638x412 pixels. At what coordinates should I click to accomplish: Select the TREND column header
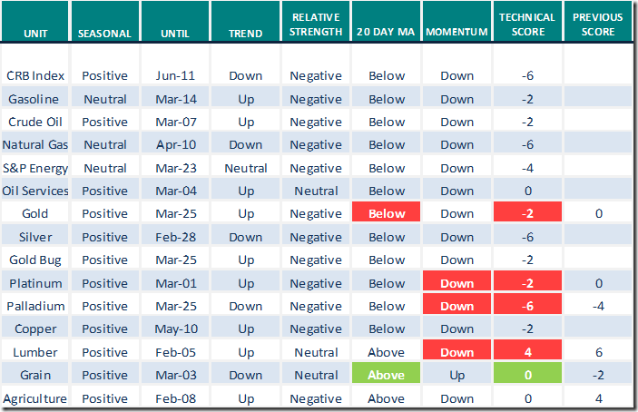pos(245,34)
